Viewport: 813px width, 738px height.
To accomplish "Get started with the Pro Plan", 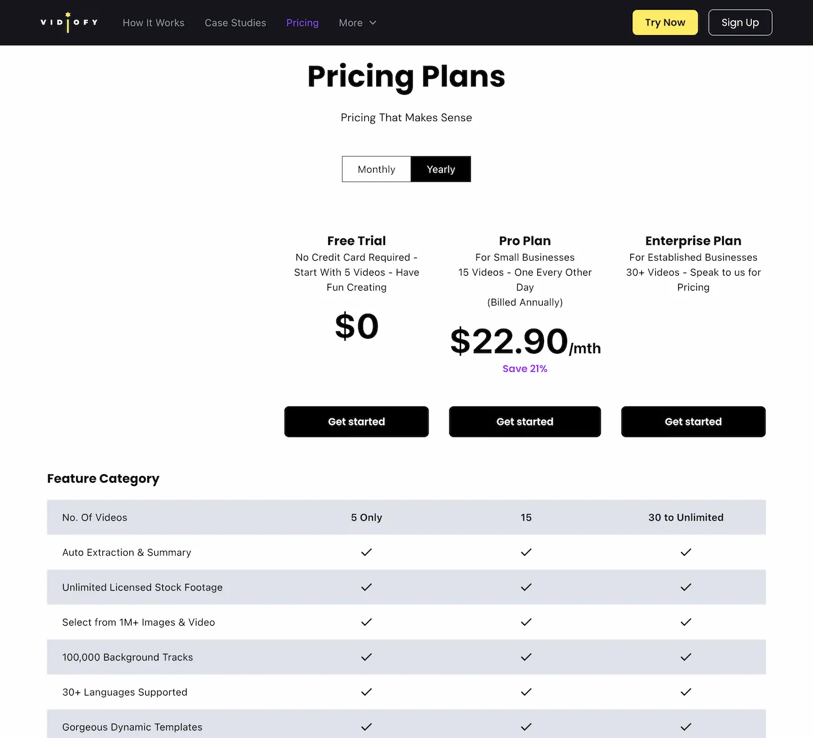I will tap(525, 422).
